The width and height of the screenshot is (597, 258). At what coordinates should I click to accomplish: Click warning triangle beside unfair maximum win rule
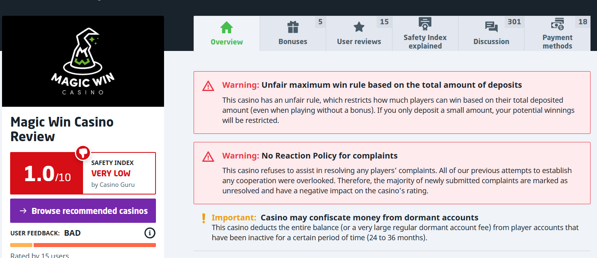click(x=208, y=86)
